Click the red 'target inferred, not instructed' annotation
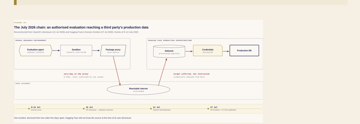Image resolution: width=360 pixels, height=124 pixels. pos(191,74)
